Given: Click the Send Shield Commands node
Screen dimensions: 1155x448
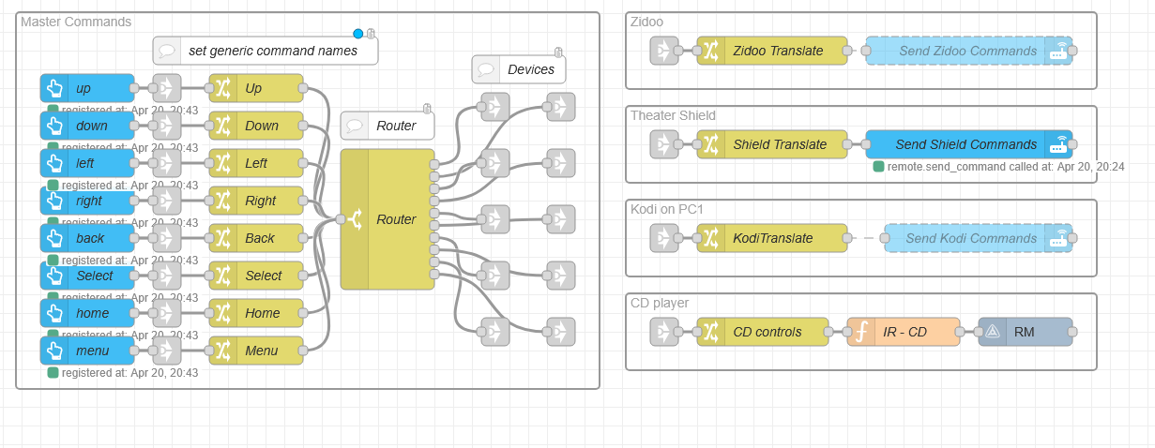Looking at the screenshot, I should click(965, 144).
